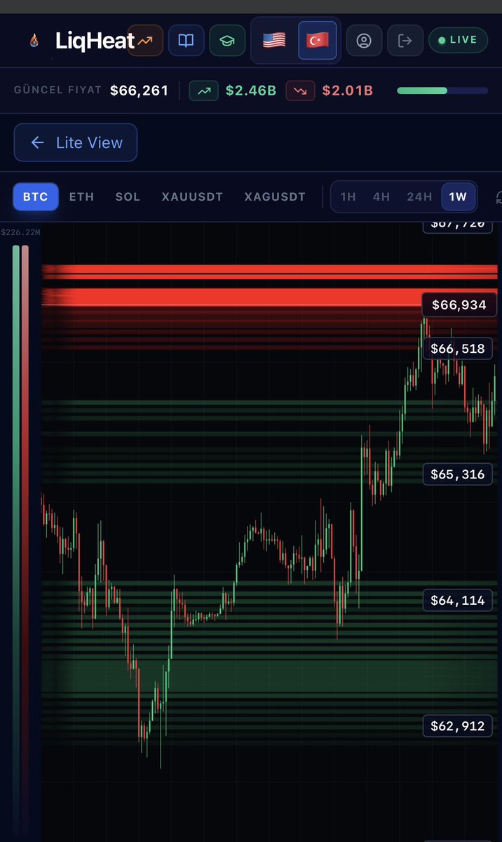Click the $2.01B short liquidation value

[x=347, y=91]
